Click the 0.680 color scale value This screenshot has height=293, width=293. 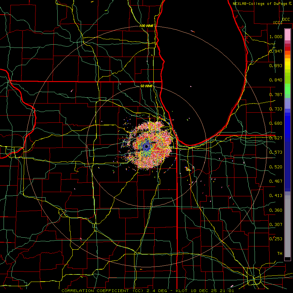pos(276,123)
